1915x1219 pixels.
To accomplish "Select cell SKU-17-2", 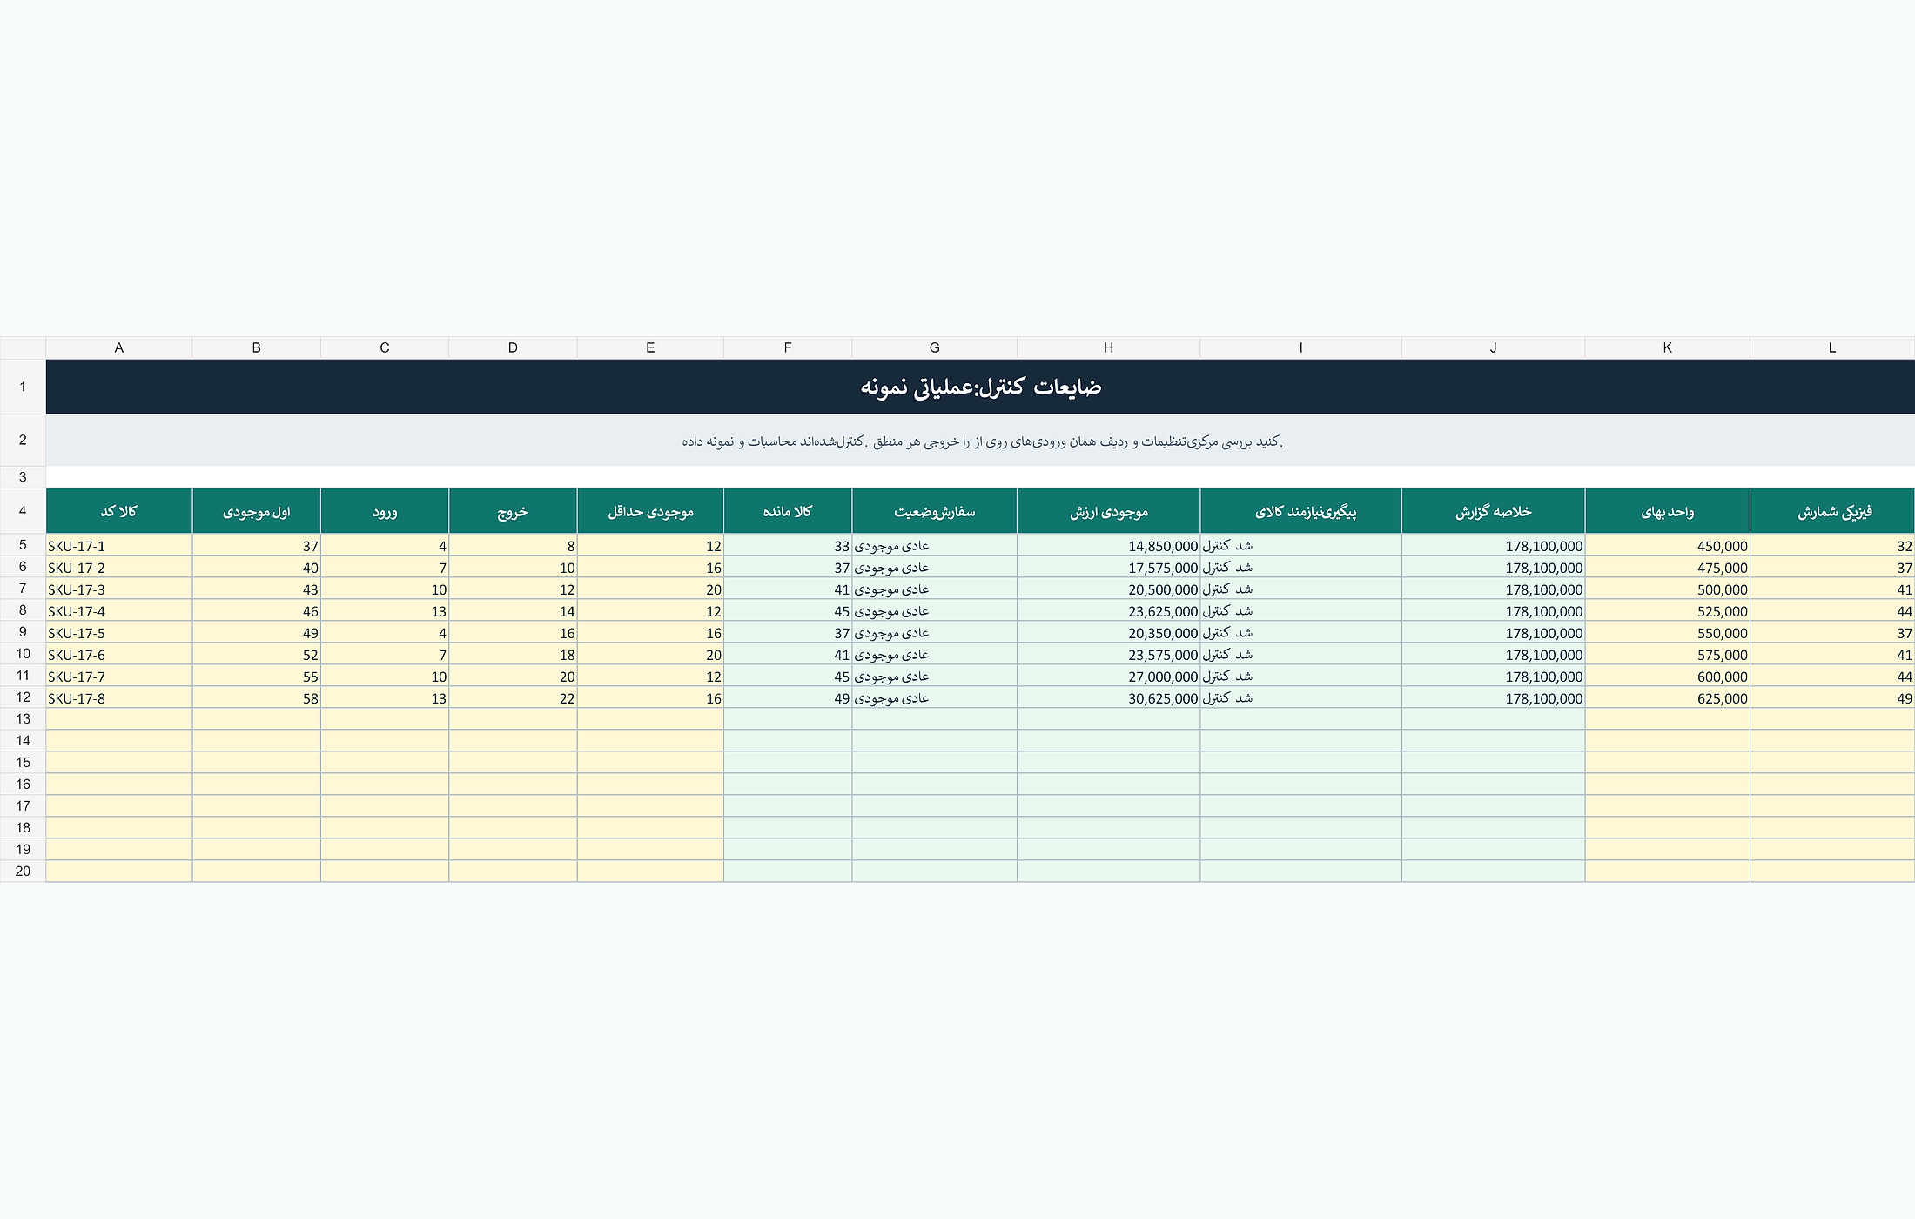I will point(118,567).
